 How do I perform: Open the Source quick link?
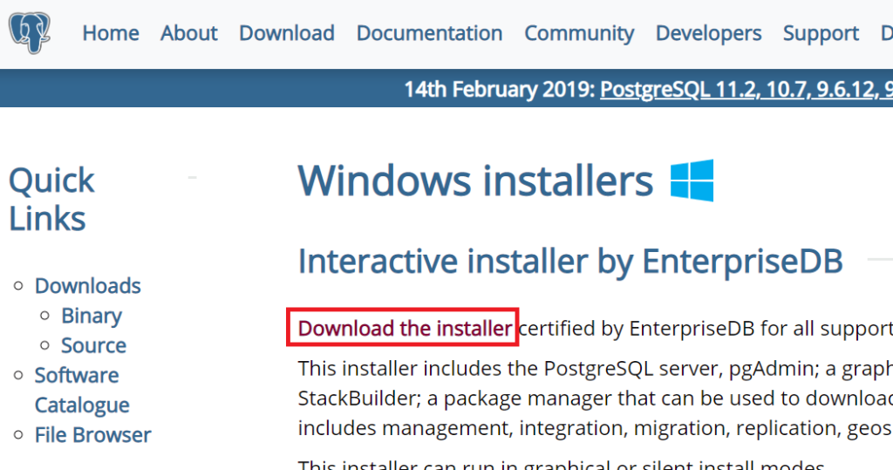(94, 346)
